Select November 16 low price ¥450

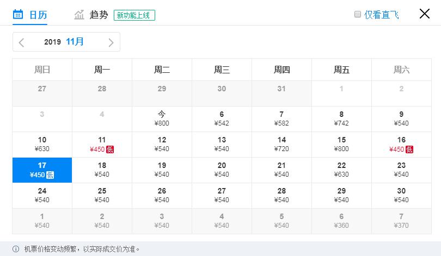point(401,145)
